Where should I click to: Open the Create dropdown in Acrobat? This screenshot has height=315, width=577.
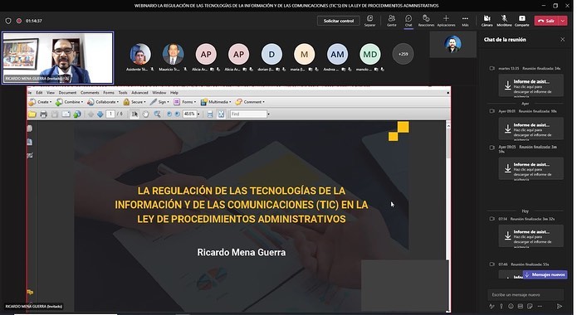coord(40,102)
